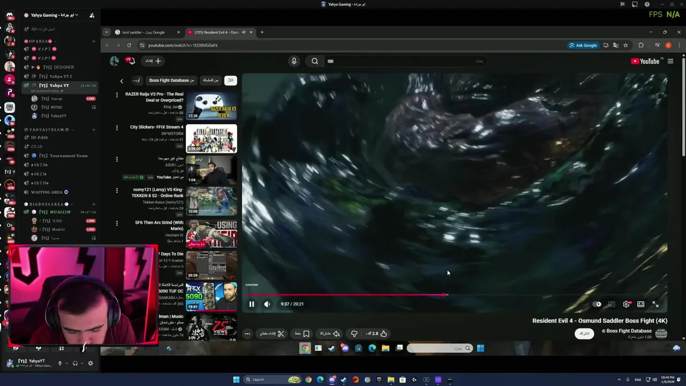
Task: Open Windows Start menu
Action: click(236, 380)
